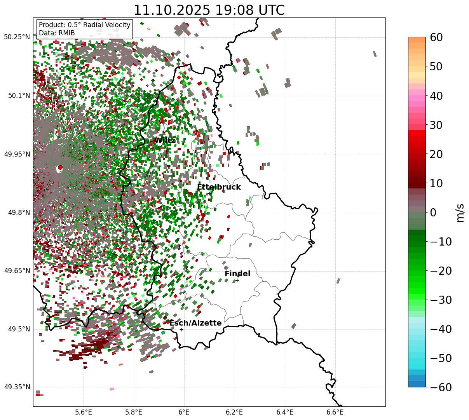Click the 6°E longitude tick label

point(184,413)
